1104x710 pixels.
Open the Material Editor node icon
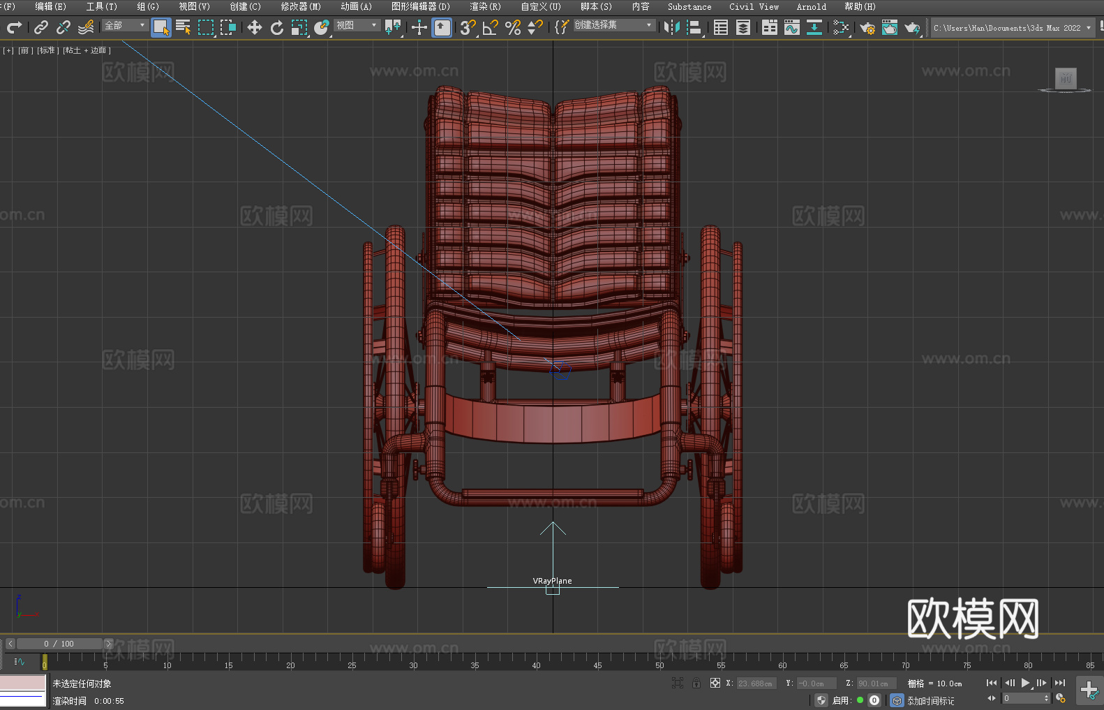pos(841,28)
